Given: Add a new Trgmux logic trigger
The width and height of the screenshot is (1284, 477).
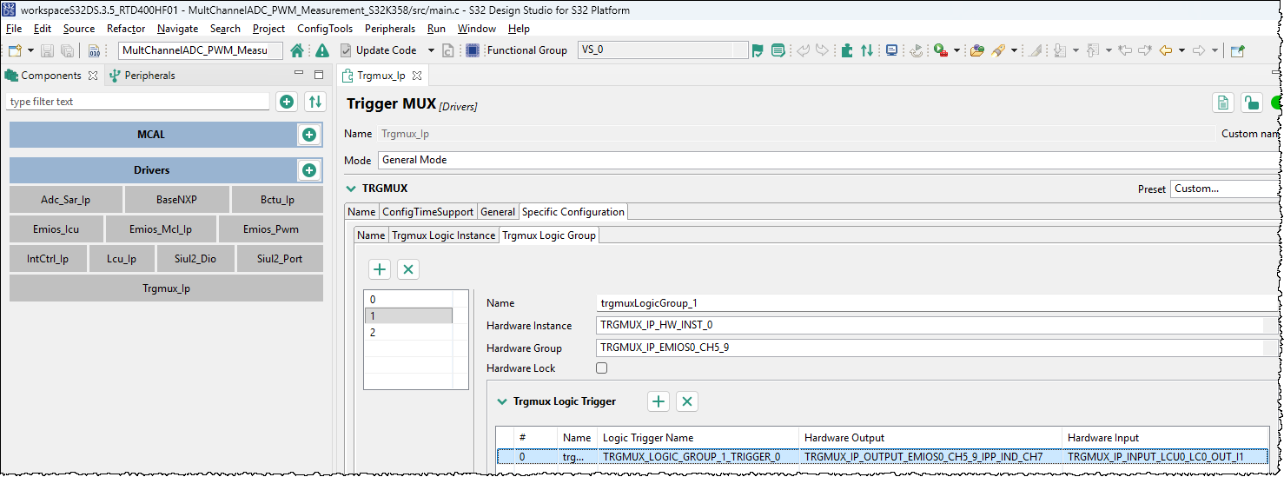Looking at the screenshot, I should pos(659,401).
